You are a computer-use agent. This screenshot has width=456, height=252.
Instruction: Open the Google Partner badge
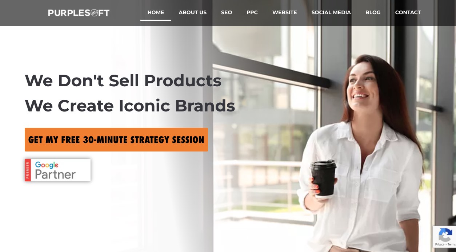point(58,170)
